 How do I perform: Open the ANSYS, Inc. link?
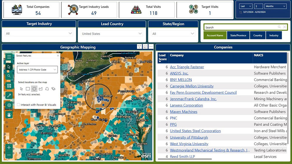tap(179, 73)
